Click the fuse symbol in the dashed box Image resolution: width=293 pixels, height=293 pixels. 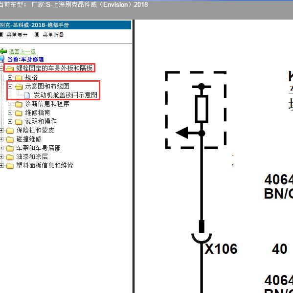tap(202, 109)
